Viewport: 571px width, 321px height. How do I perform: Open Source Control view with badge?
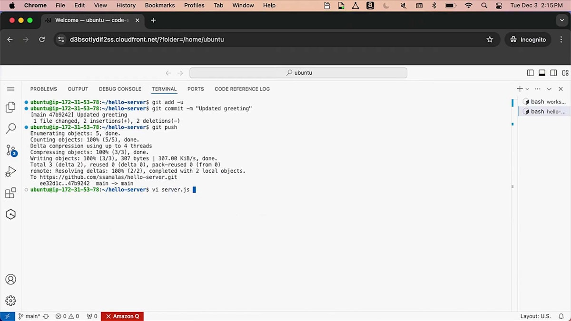(x=10, y=150)
